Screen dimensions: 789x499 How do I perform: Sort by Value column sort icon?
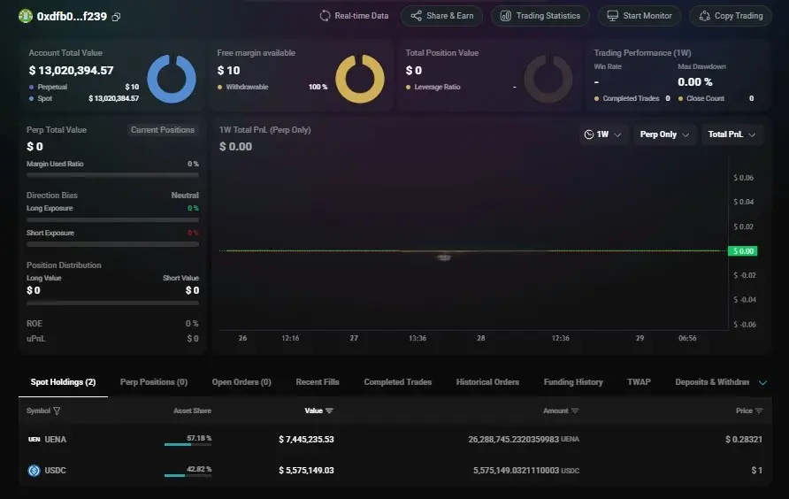pos(329,411)
